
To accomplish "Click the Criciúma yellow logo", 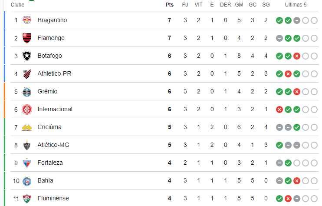I will (x=27, y=127).
